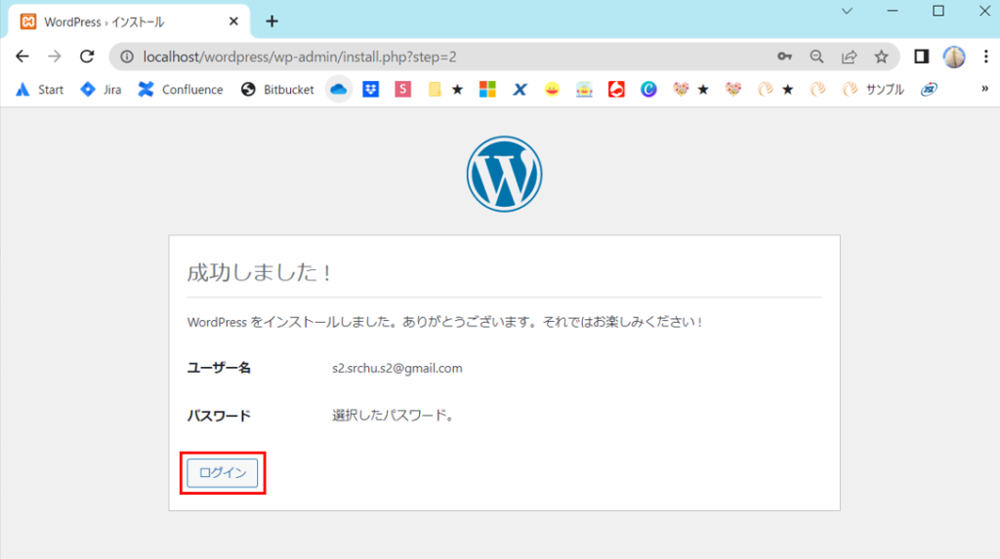This screenshot has width=1000, height=559.
Task: Open the Chrome profile avatar
Action: click(953, 57)
